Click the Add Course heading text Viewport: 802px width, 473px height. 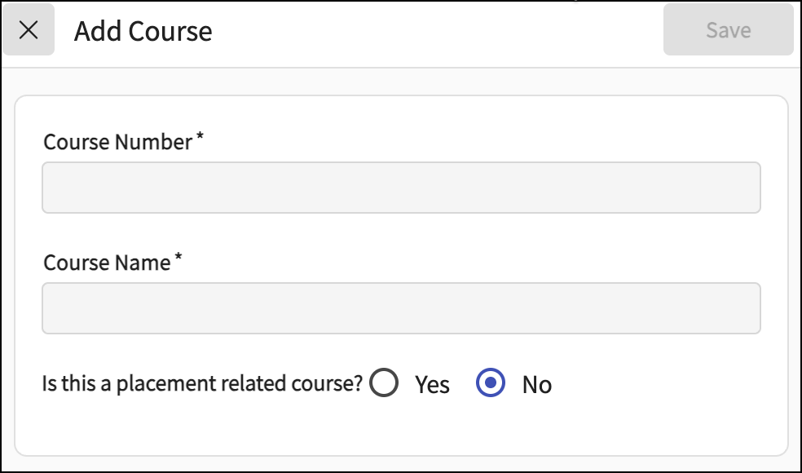[143, 31]
